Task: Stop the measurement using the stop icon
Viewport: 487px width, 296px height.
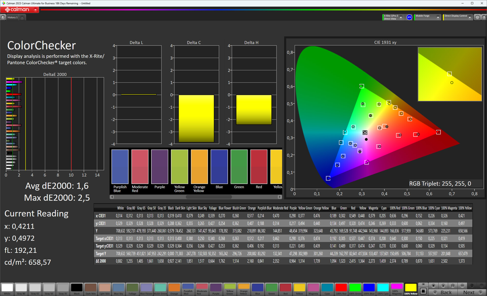Action: coord(433,286)
